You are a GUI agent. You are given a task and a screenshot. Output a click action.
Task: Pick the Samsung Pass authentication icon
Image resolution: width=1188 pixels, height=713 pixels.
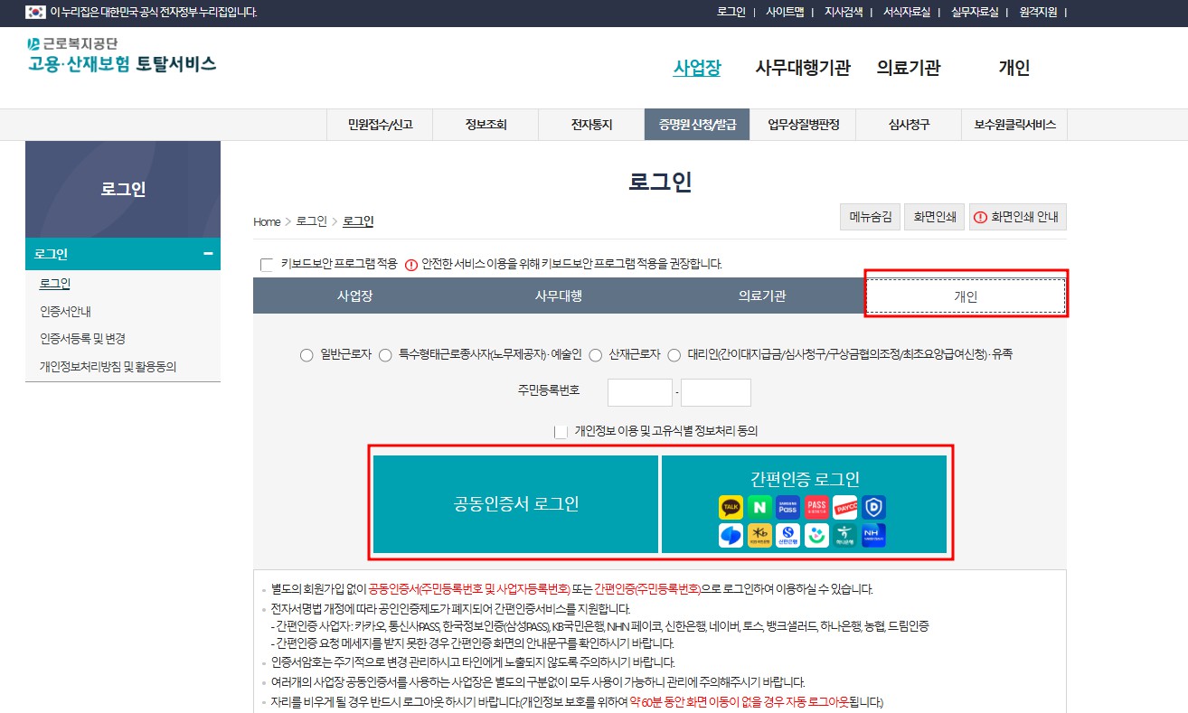coord(787,507)
